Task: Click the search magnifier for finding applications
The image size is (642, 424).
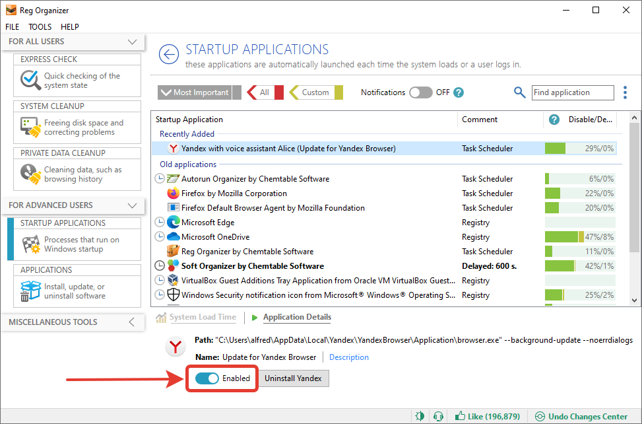Action: pyautogui.click(x=521, y=92)
